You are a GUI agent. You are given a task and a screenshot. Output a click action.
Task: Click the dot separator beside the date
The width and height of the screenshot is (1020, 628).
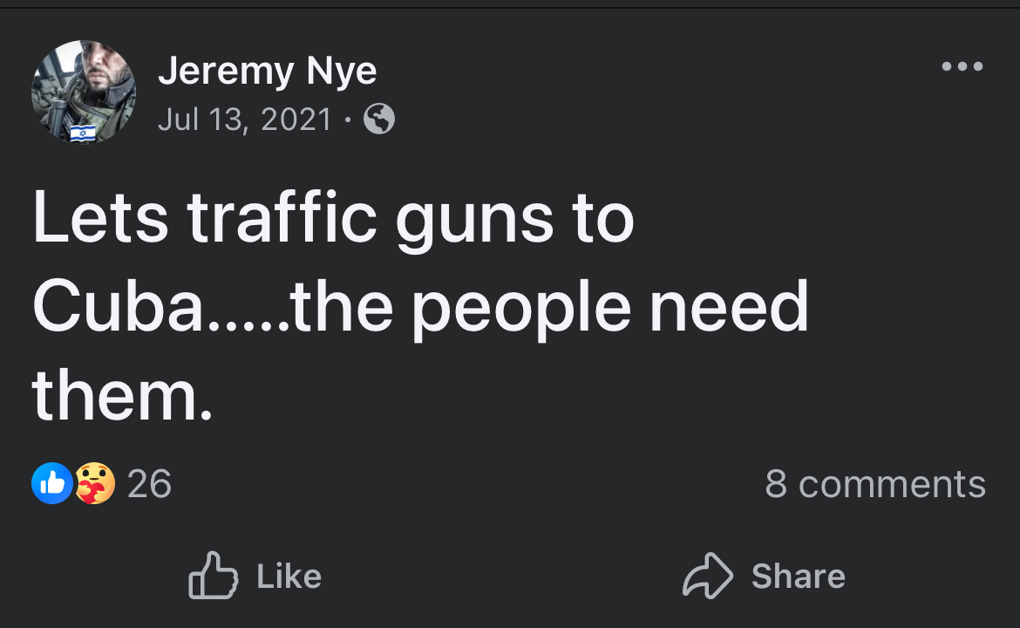(347, 119)
